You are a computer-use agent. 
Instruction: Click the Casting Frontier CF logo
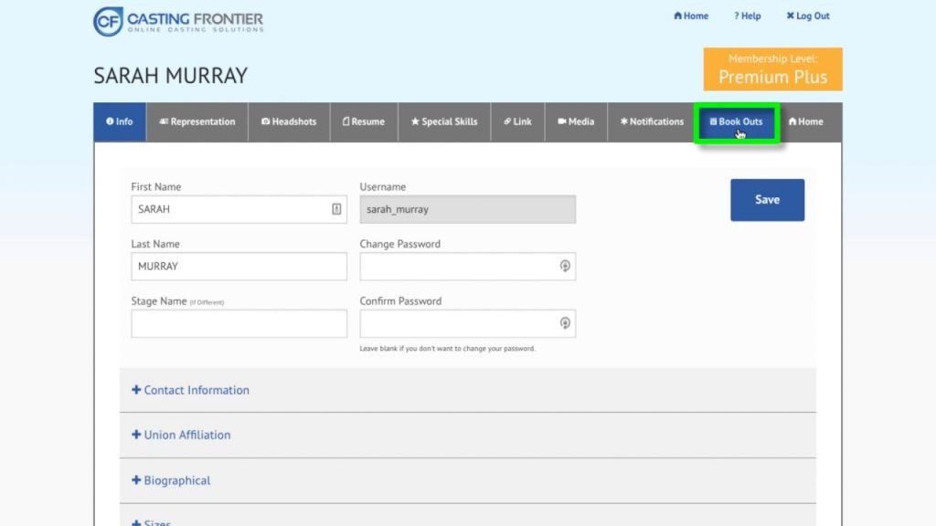(178, 22)
